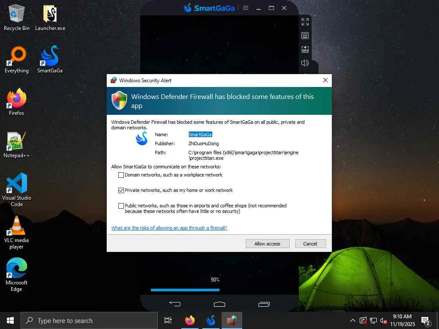Screen dimensions: 439x329
Task: Select the Notepad++ desktop shortcut
Action: (17, 145)
